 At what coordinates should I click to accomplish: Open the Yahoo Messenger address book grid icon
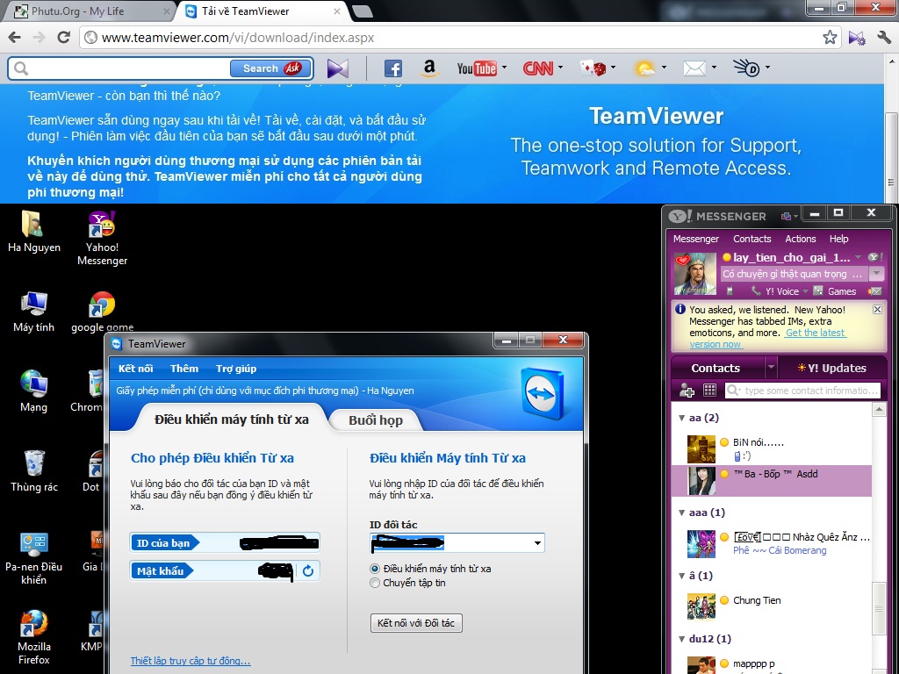[709, 391]
